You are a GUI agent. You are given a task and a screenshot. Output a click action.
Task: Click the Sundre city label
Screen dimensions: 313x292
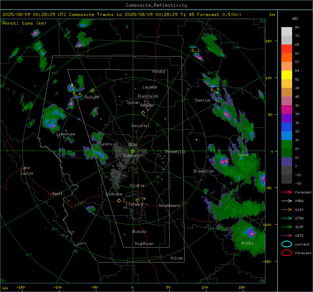(x=105, y=144)
